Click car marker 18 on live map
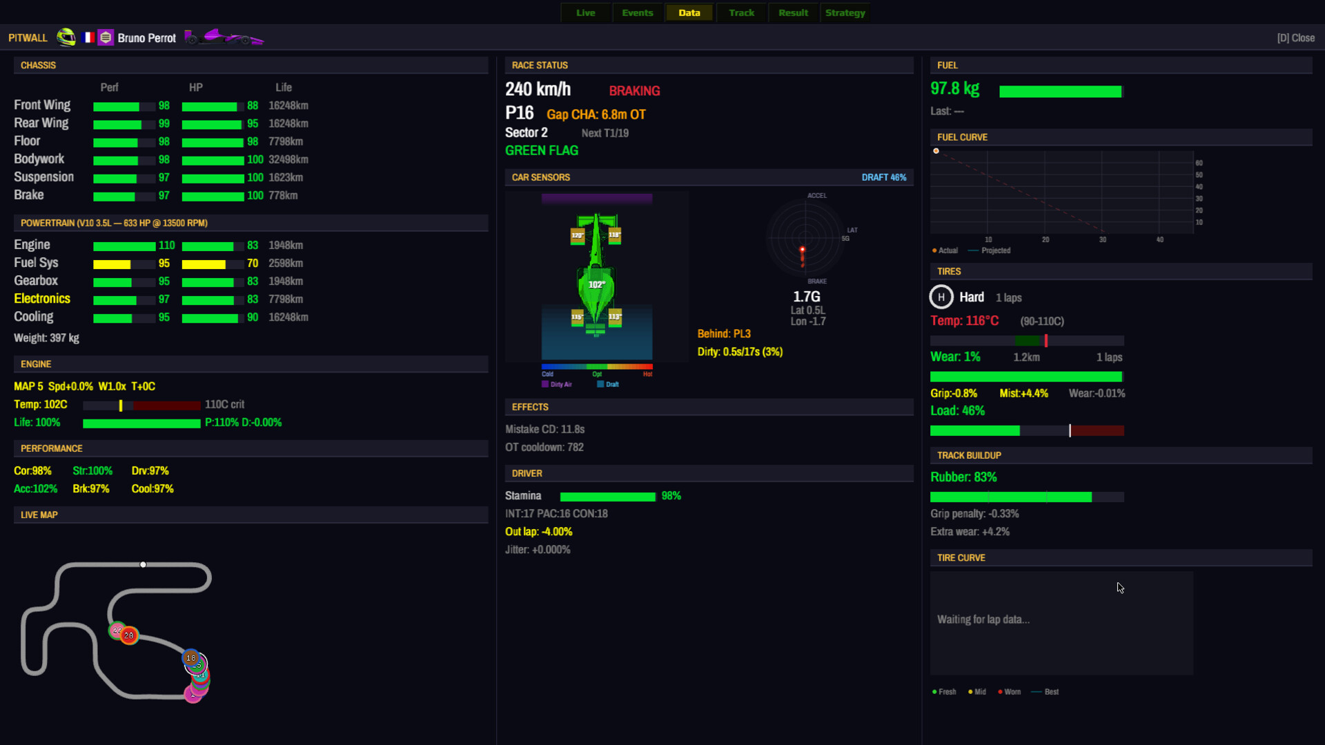1325x745 pixels. 191,657
